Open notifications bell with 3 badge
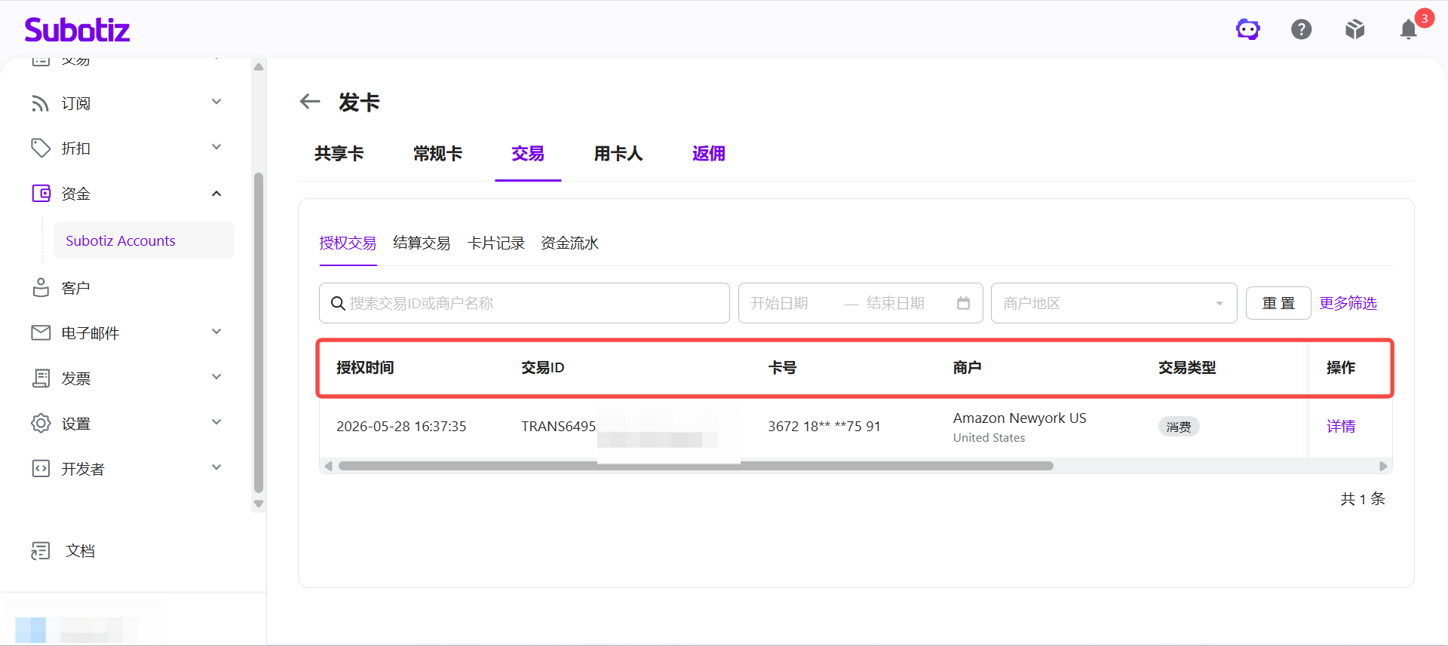1448x646 pixels. pyautogui.click(x=1409, y=29)
